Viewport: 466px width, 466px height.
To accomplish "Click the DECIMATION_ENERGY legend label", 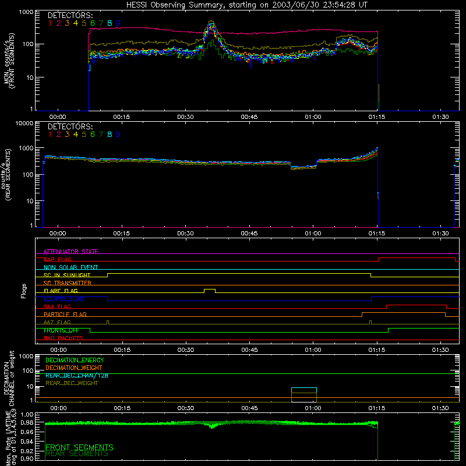I will (x=75, y=360).
